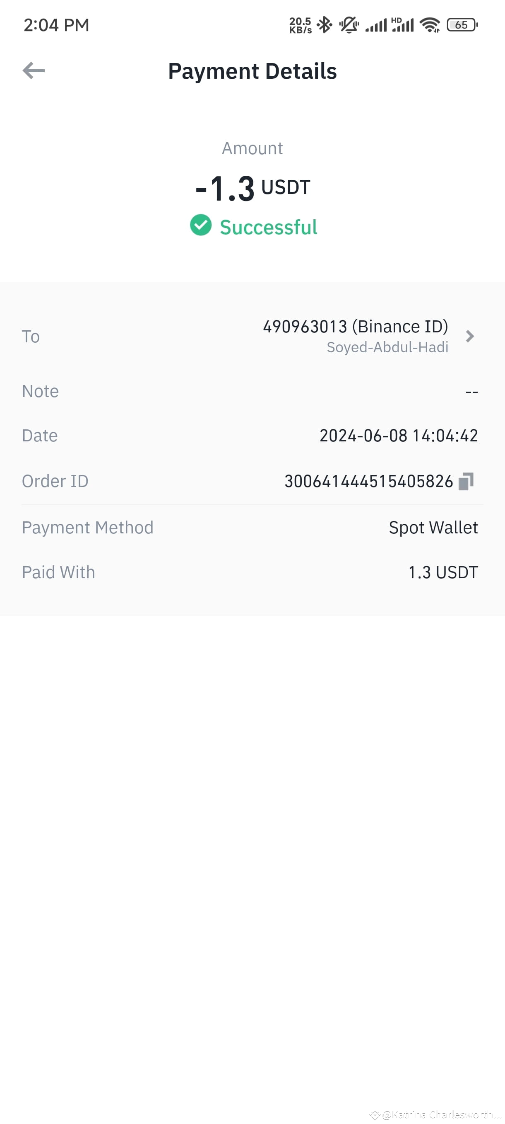The height and width of the screenshot is (1124, 505).
Task: Tap the HD signal strength icon
Action: coord(403,25)
